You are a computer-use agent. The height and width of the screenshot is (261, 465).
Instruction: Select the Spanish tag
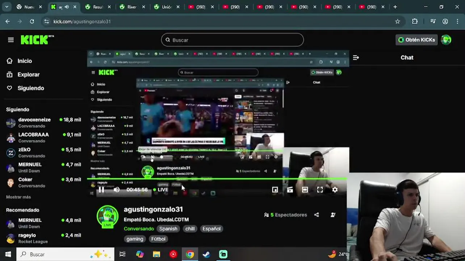pyautogui.click(x=168, y=229)
